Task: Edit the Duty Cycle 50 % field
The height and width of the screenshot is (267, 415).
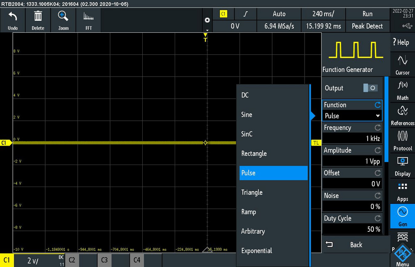Action: tap(352, 229)
